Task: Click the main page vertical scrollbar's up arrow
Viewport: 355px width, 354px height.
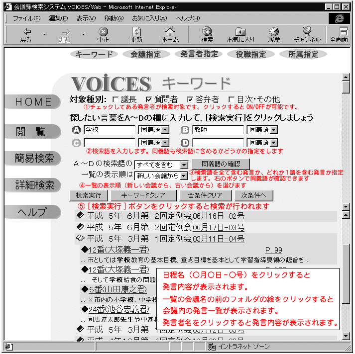Action: click(x=346, y=77)
